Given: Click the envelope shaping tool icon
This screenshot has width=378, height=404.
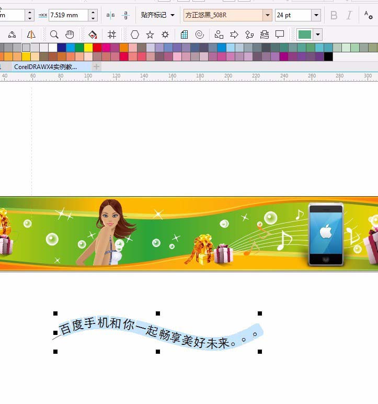Looking at the screenshot, I should click(12, 35).
